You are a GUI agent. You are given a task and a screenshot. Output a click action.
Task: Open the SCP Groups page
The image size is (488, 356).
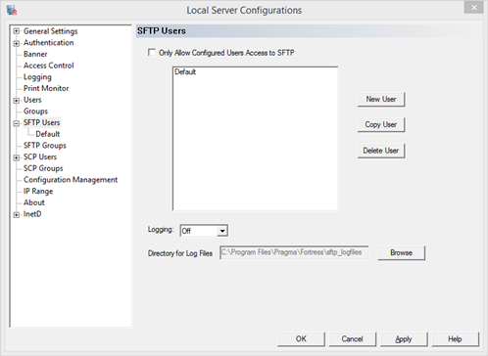click(43, 168)
